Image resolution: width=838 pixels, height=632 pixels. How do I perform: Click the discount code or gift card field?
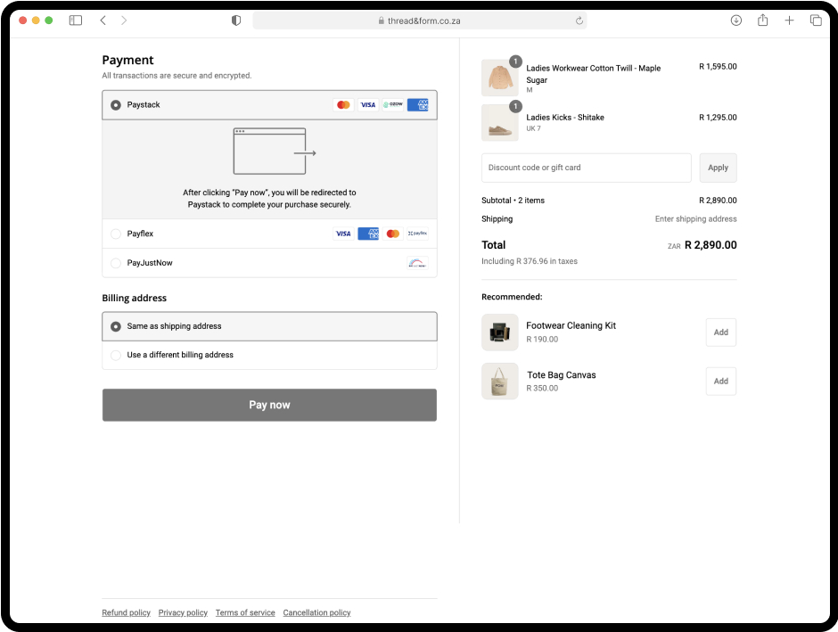click(x=586, y=168)
